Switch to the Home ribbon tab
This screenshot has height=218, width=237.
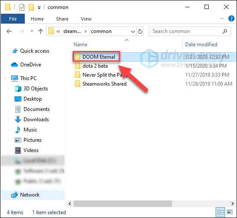click(x=37, y=19)
